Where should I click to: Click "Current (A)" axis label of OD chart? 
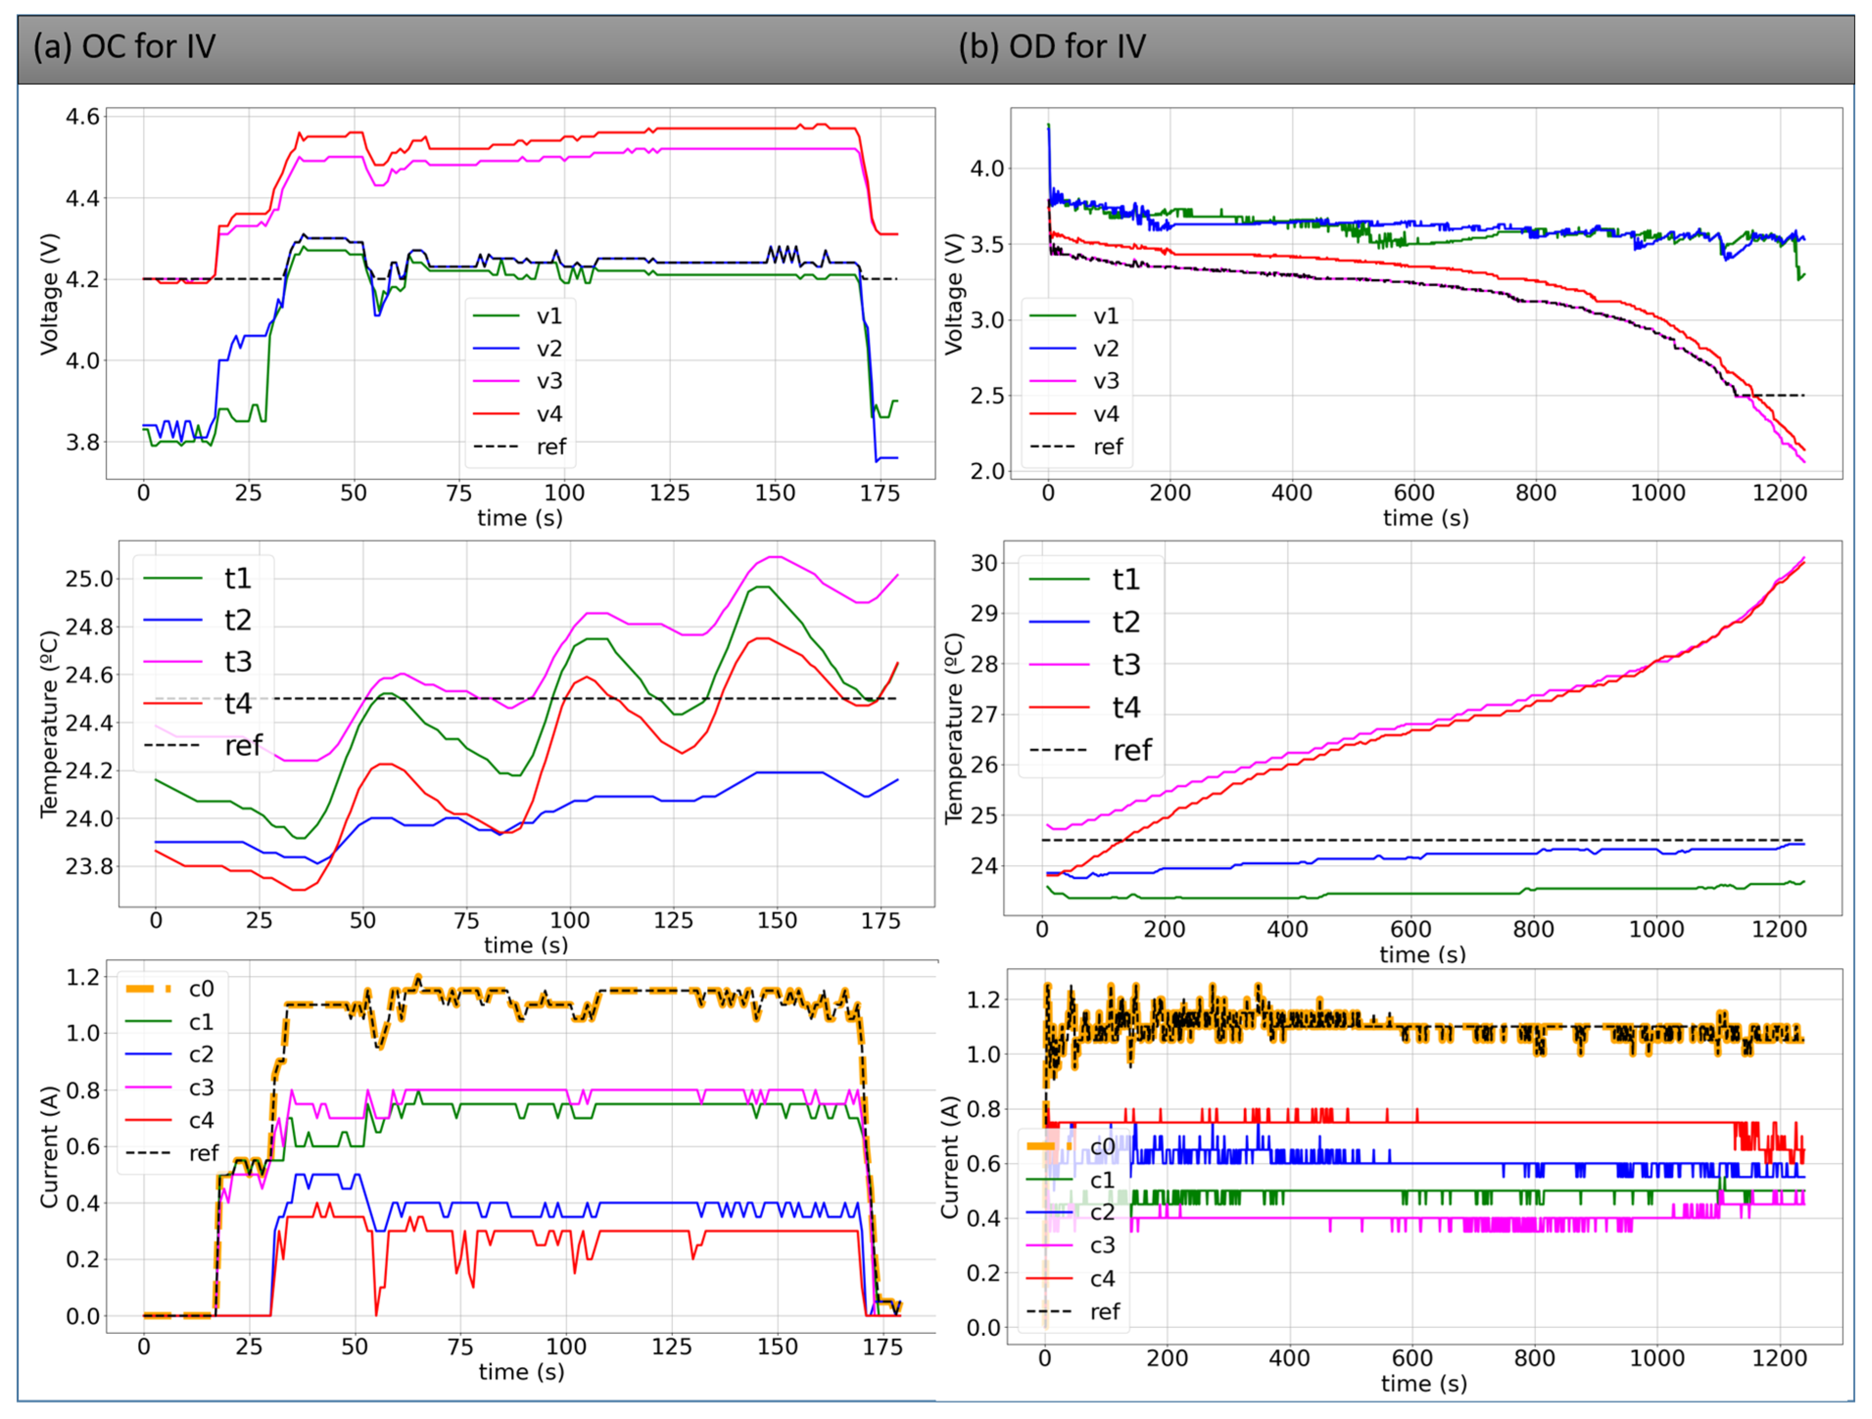pos(950,1158)
